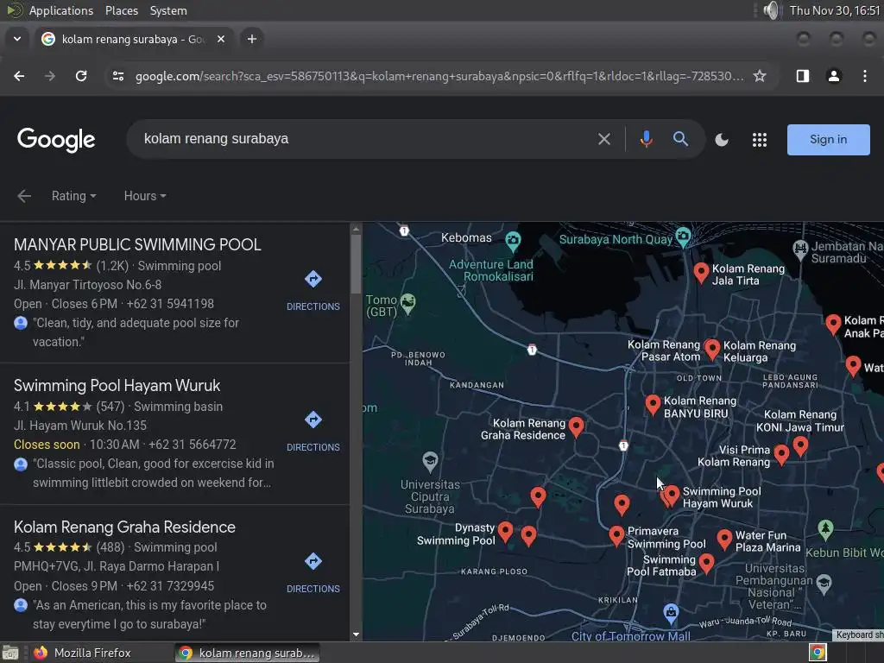Open a new browser tab
Image resolution: width=884 pixels, height=663 pixels.
point(252,39)
